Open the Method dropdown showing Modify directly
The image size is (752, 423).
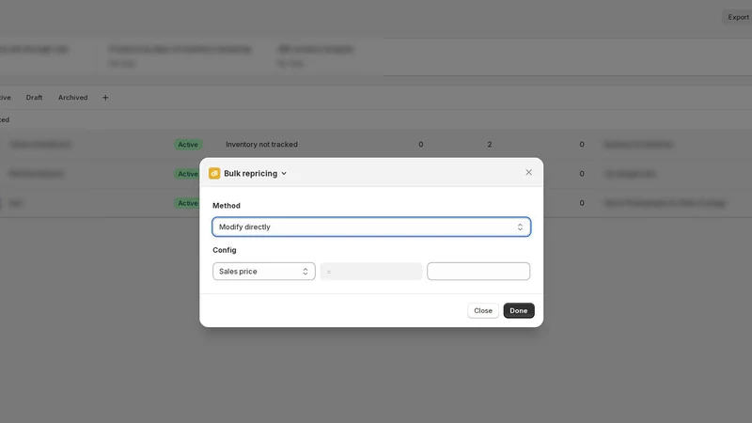tap(371, 227)
